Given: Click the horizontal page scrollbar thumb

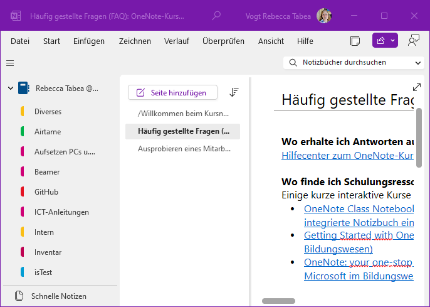Looking at the screenshot, I should [x=278, y=301].
